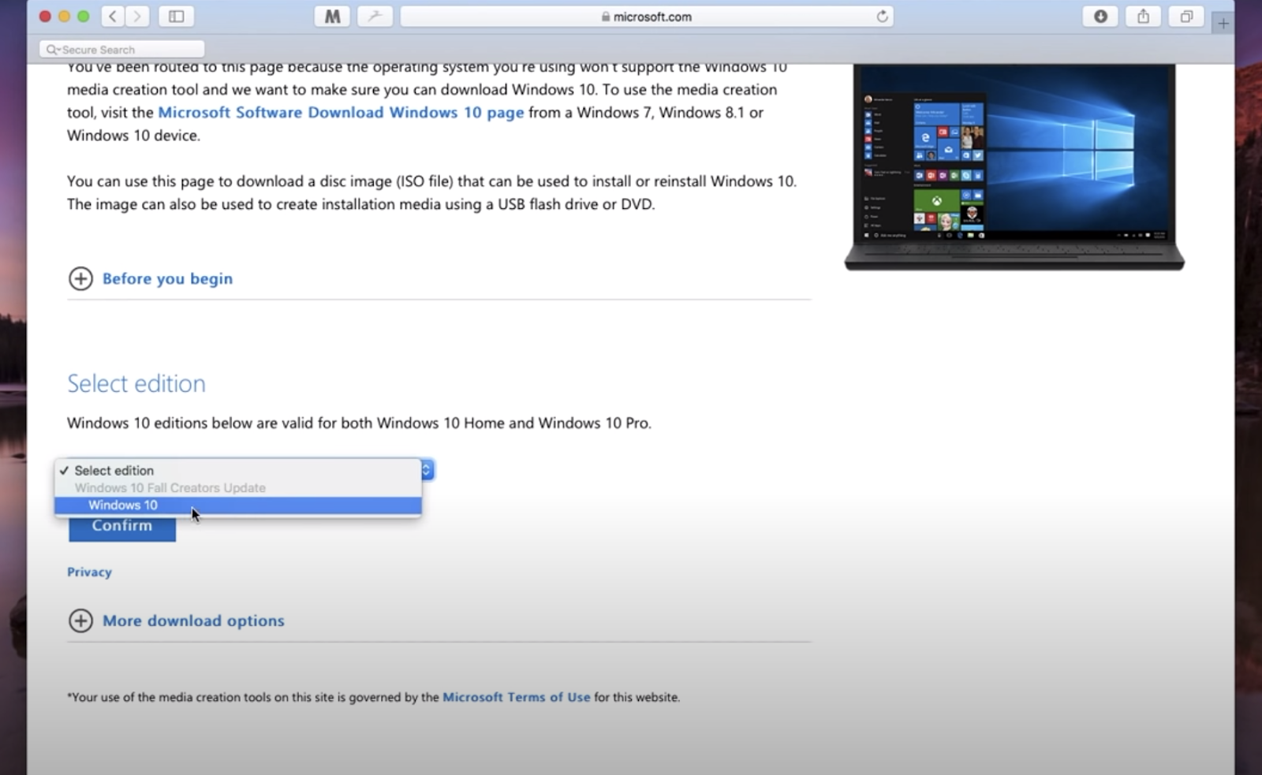The image size is (1262, 775).
Task: Reload the page with refresh icon
Action: tap(882, 16)
